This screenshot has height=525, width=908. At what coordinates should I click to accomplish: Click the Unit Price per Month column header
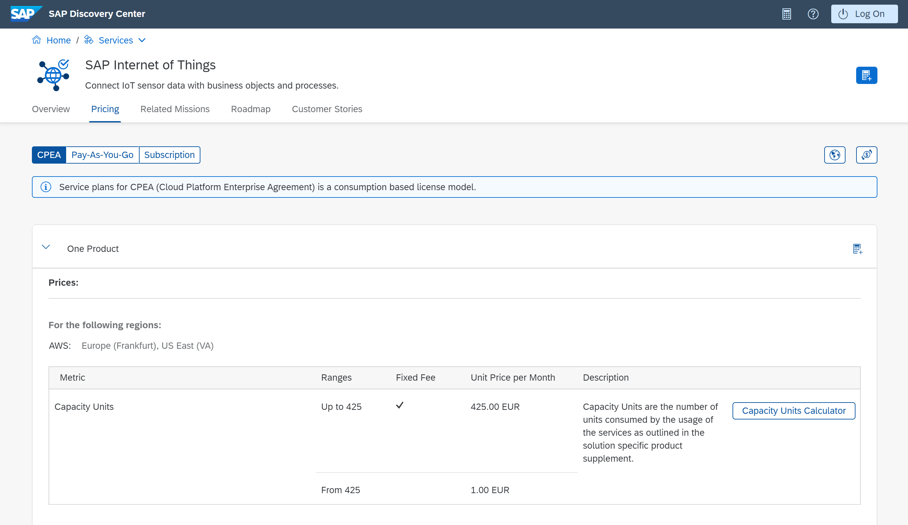tap(513, 377)
